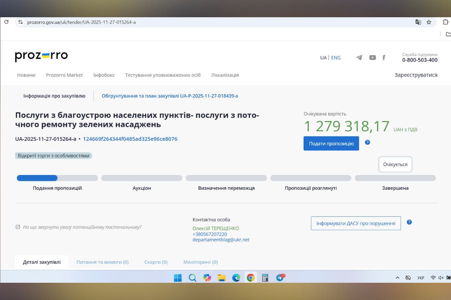Expand hidden system tray icons

[397, 277]
